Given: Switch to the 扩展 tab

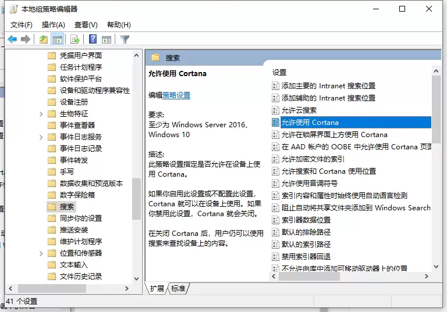Looking at the screenshot, I should coord(157,288).
